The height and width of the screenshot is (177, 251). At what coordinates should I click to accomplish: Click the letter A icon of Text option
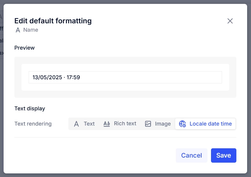pyautogui.click(x=76, y=124)
